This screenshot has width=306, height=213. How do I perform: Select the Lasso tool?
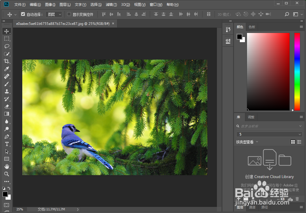coord(7,46)
